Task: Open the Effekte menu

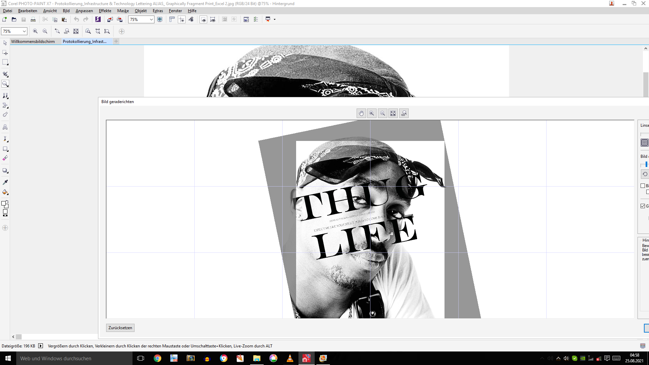Action: (105, 11)
